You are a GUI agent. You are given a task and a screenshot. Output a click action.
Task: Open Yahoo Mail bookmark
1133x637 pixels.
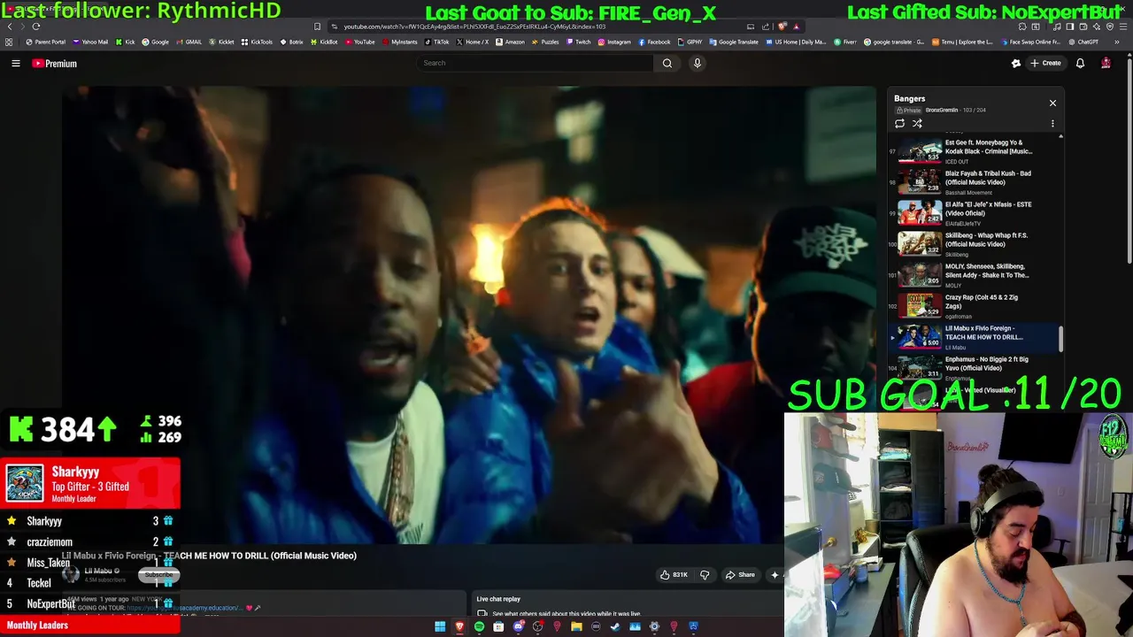click(90, 42)
